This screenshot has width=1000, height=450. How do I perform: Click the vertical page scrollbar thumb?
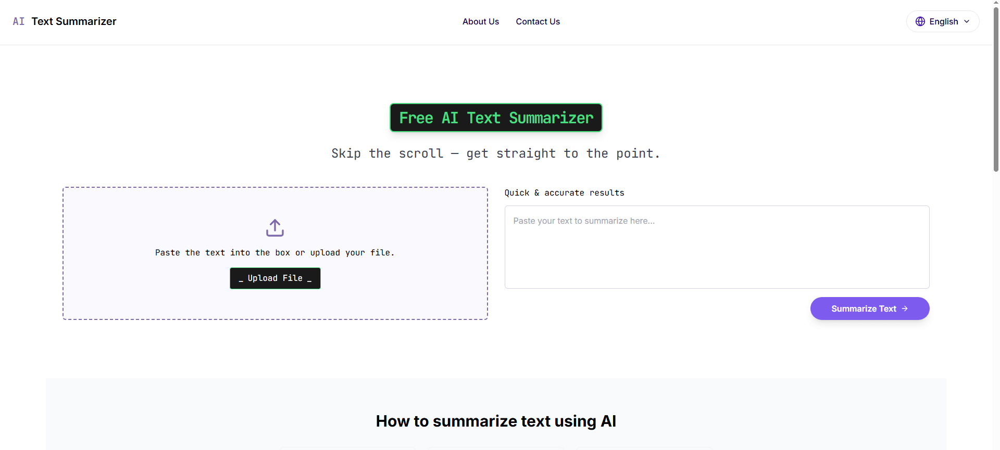(x=996, y=88)
